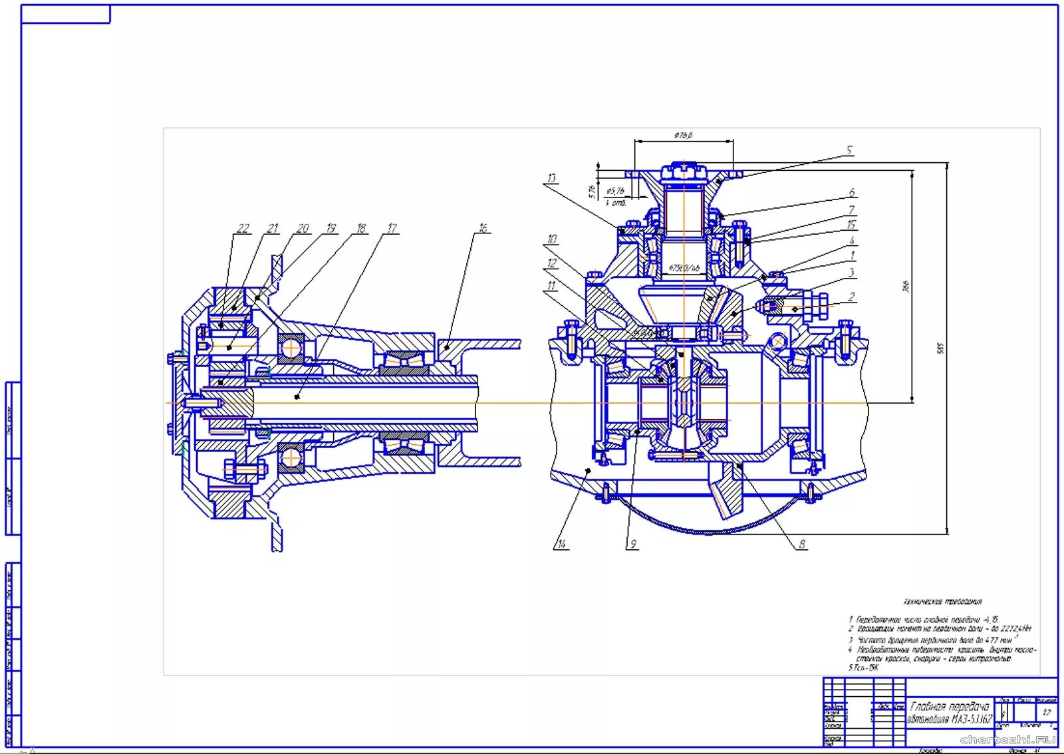
Task: Click part callout number "8"
Action: [802, 544]
